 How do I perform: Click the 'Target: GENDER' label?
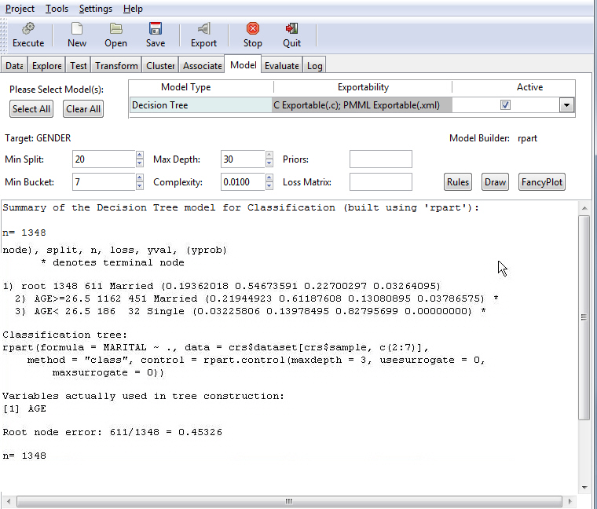click(38, 138)
